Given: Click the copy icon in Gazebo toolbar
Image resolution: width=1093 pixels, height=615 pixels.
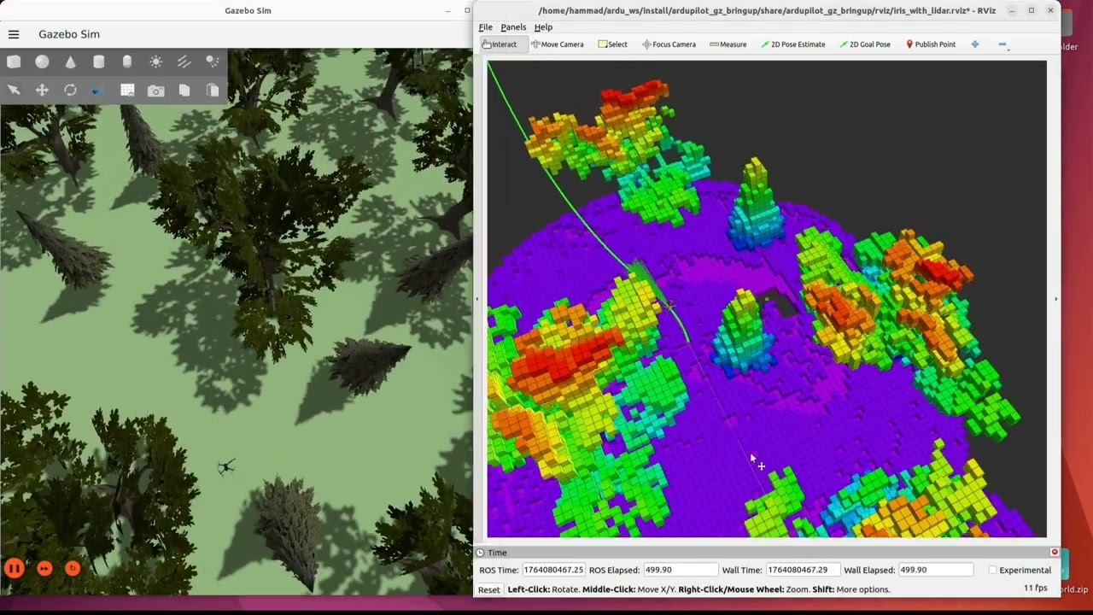Looking at the screenshot, I should [184, 90].
